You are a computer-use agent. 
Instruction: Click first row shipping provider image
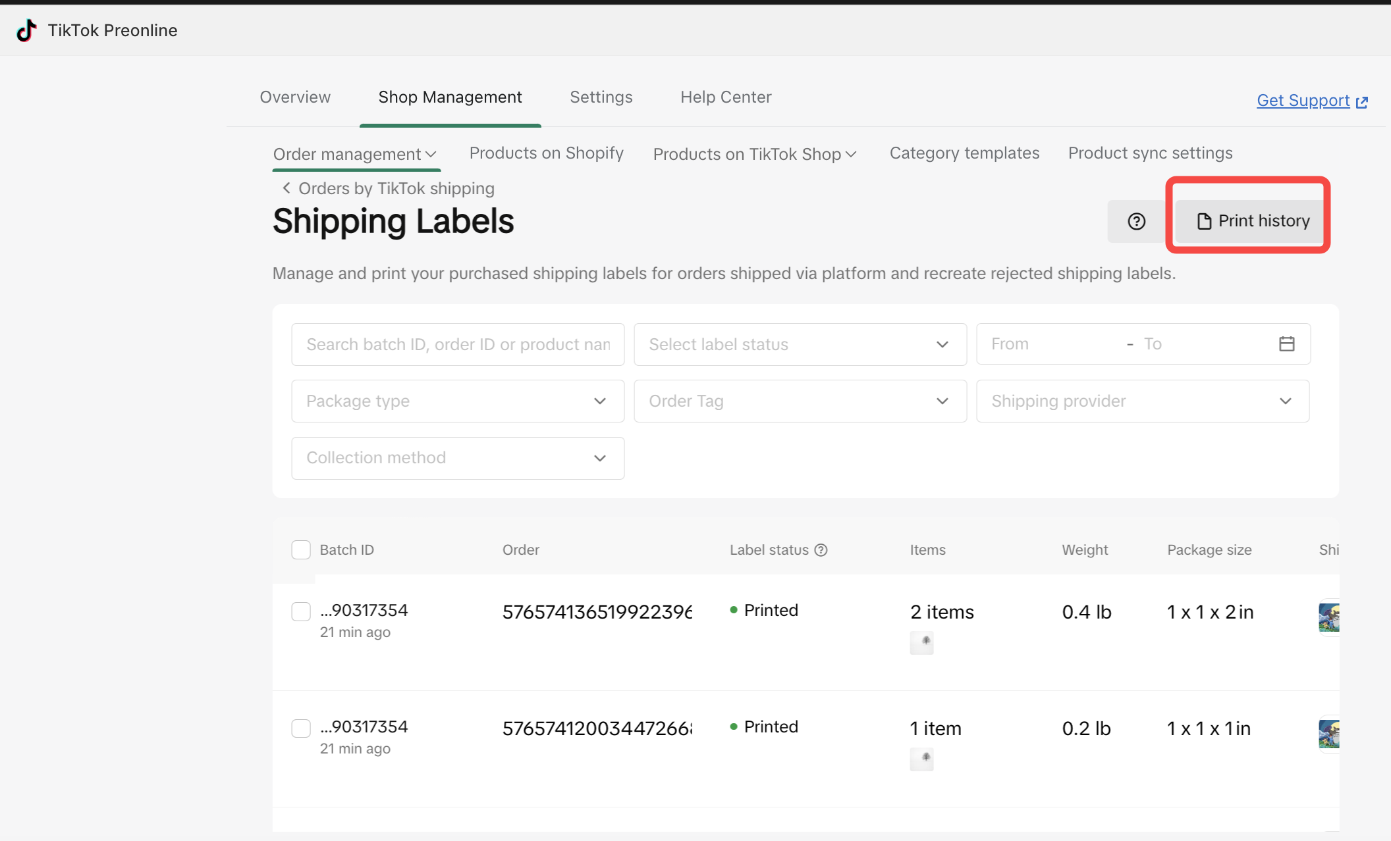click(x=1328, y=617)
